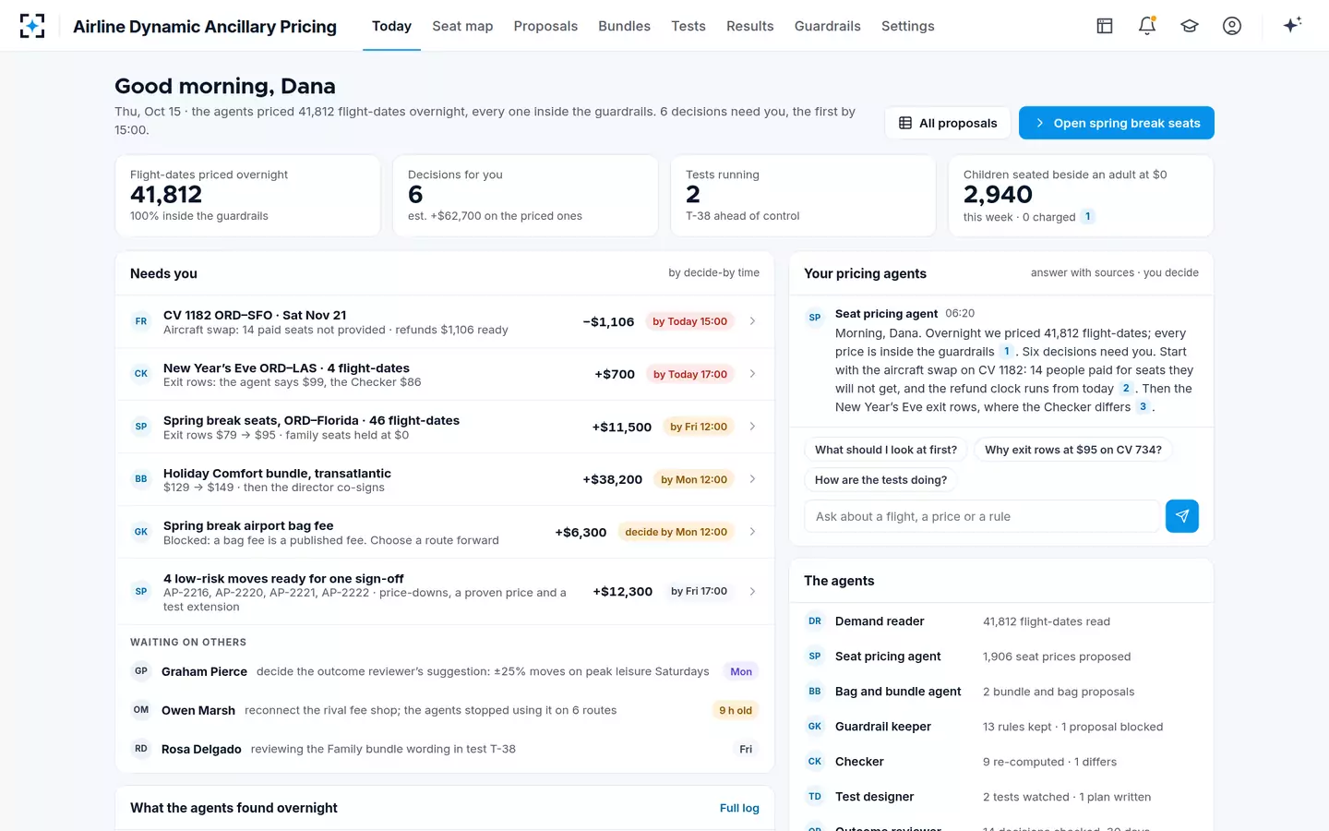This screenshot has height=831, width=1329.
Task: Open the Guardrails tab
Action: 828,26
